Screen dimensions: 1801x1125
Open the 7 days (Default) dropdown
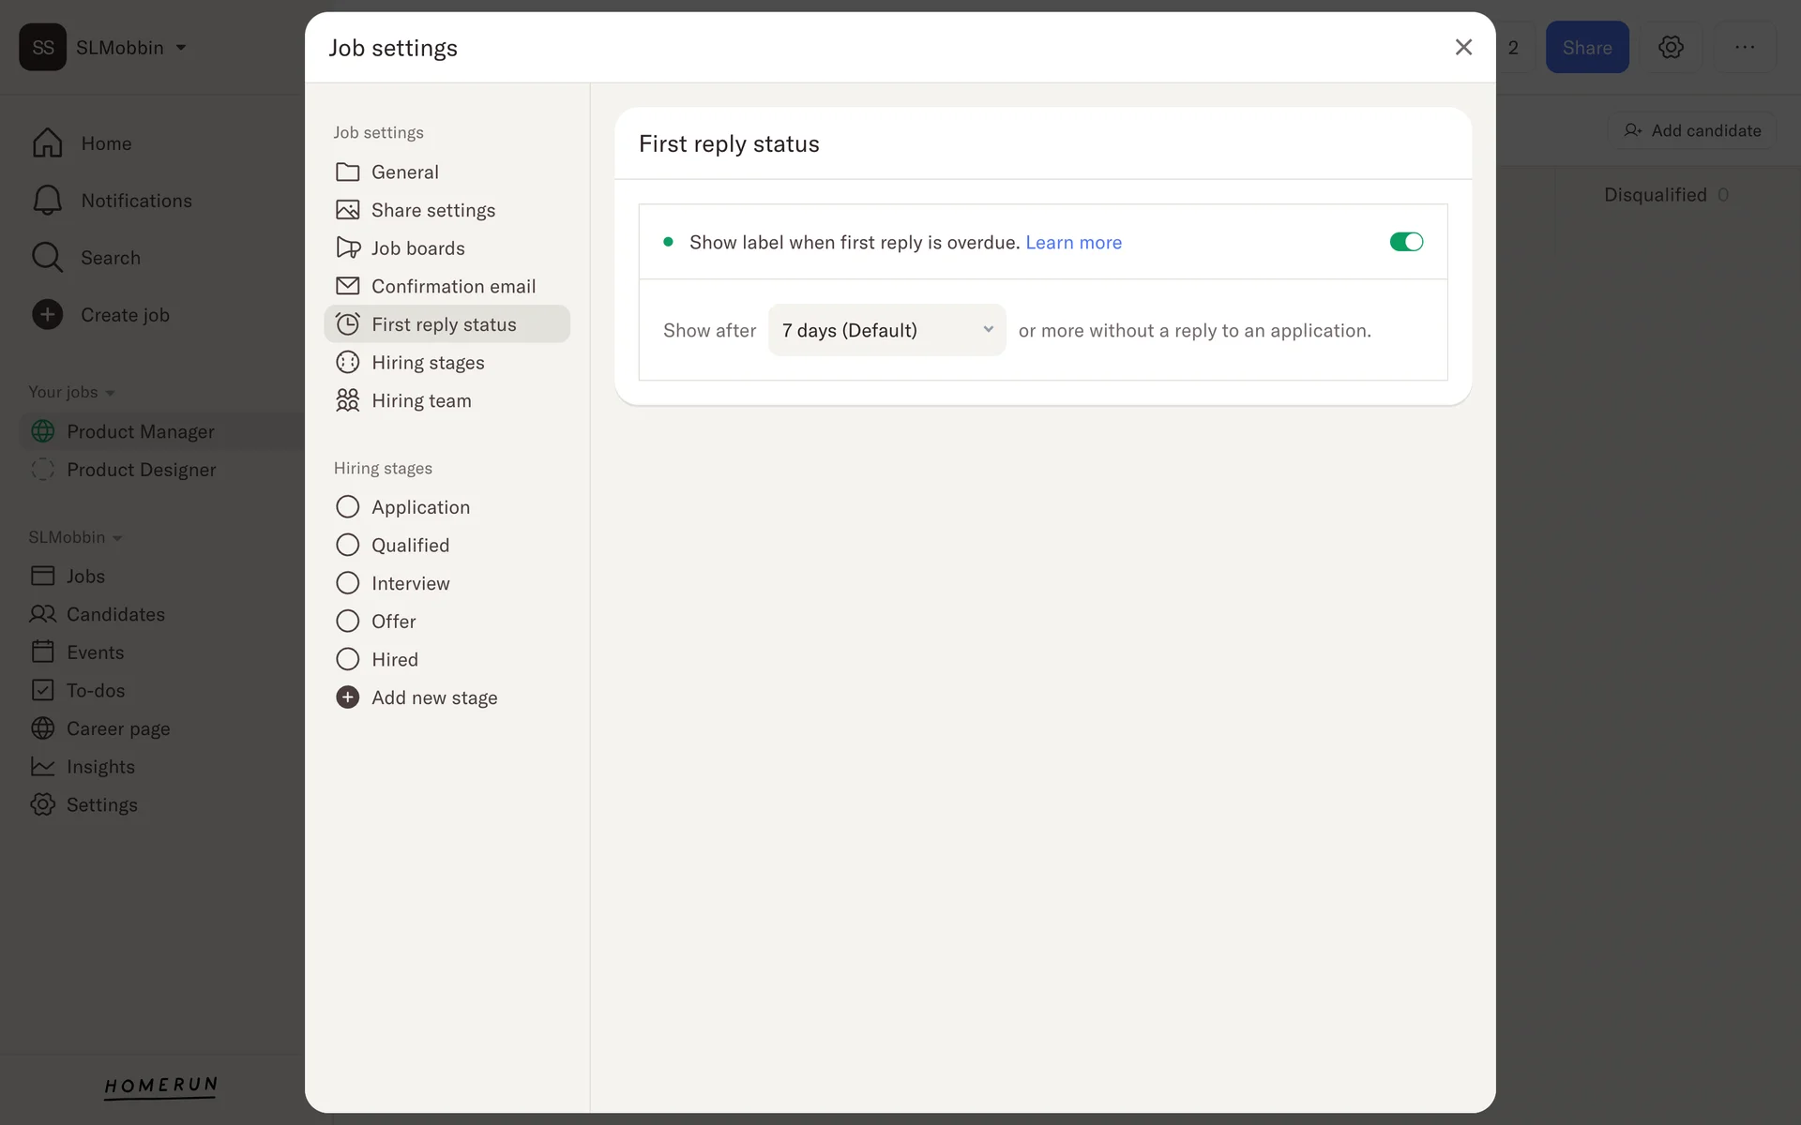pyautogui.click(x=886, y=330)
